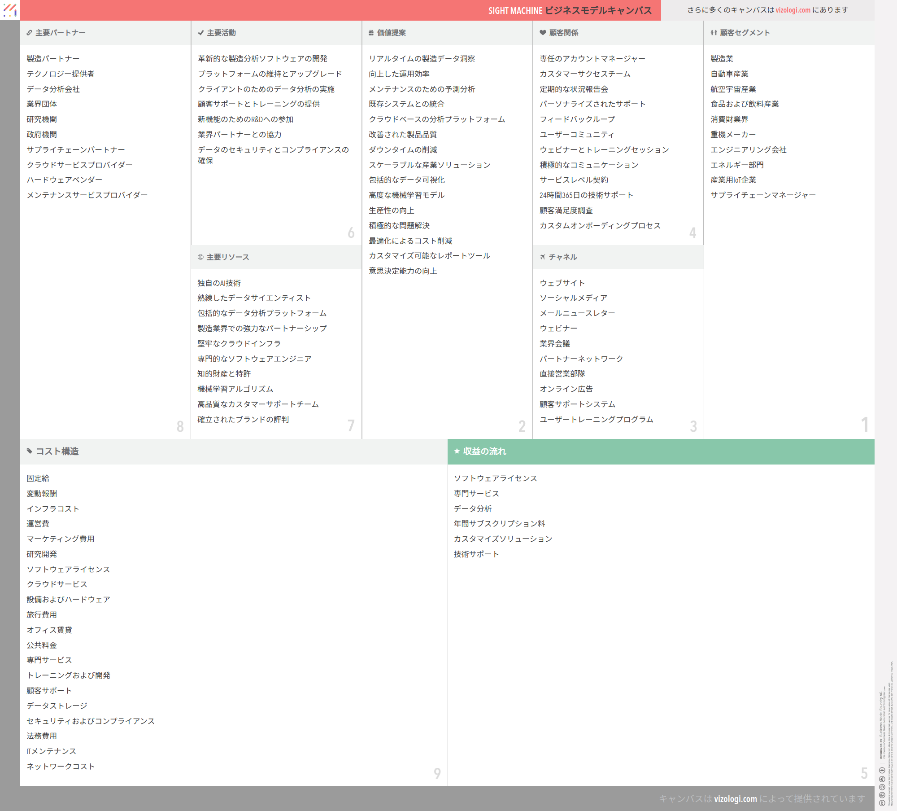Click the link icon beside 主要パートナー
Viewport: 897px width, 811px height.
[x=29, y=33]
